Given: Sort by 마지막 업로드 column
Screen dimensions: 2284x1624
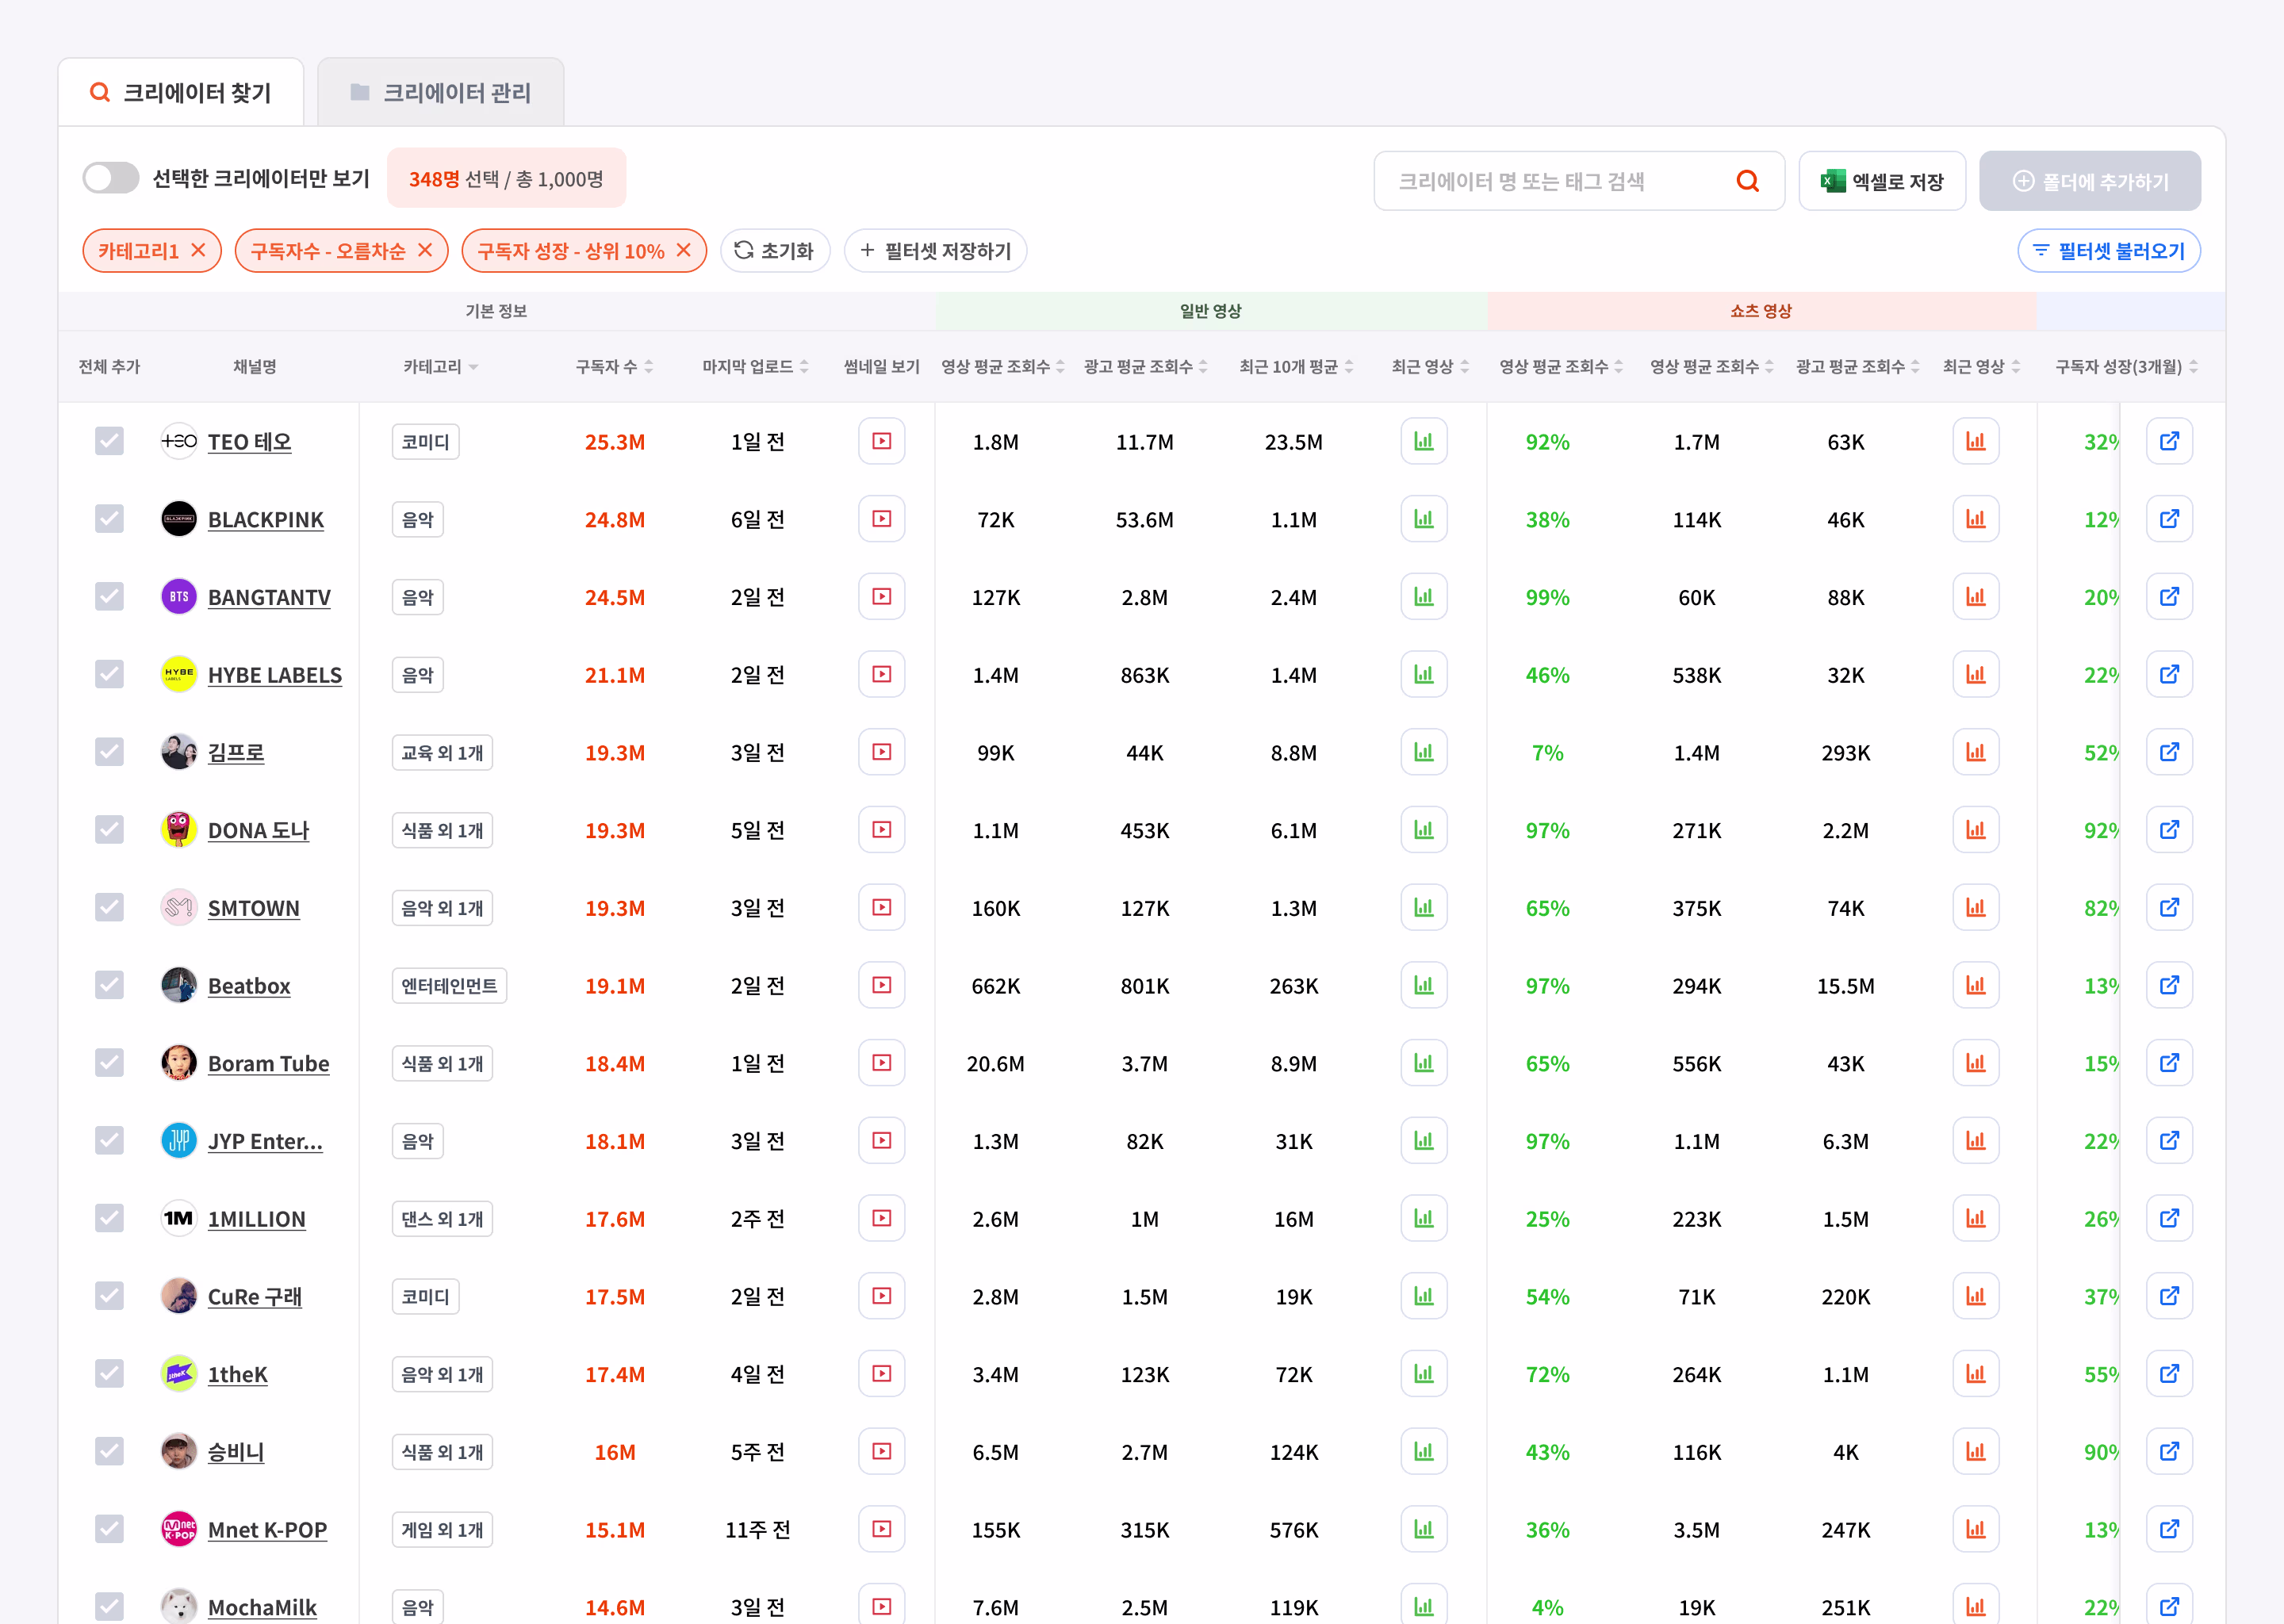Looking at the screenshot, I should (803, 367).
